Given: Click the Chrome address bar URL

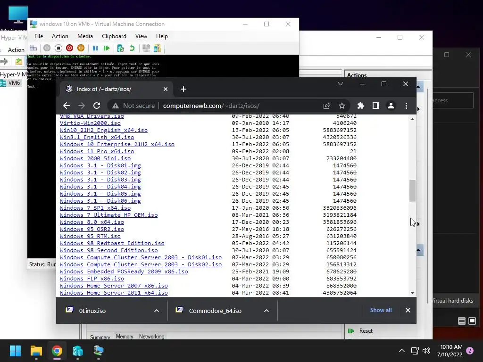Looking at the screenshot, I should [211, 106].
